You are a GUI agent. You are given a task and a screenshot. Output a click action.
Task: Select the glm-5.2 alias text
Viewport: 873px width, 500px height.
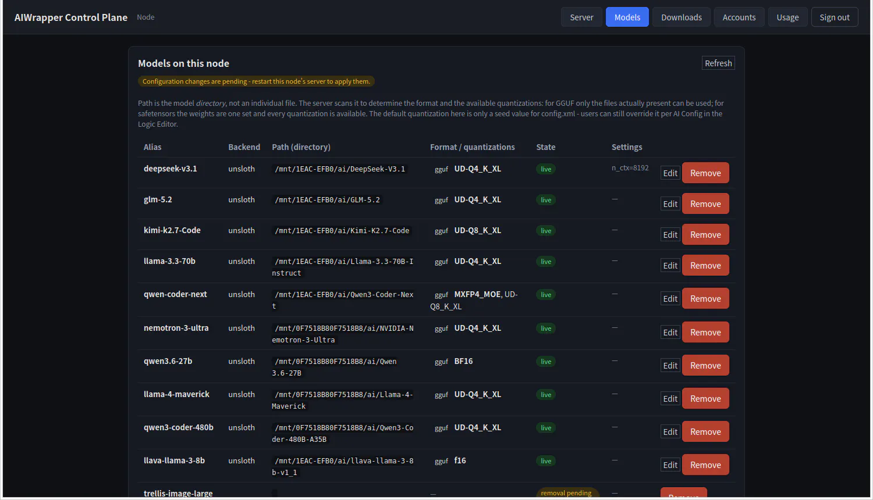[158, 199]
